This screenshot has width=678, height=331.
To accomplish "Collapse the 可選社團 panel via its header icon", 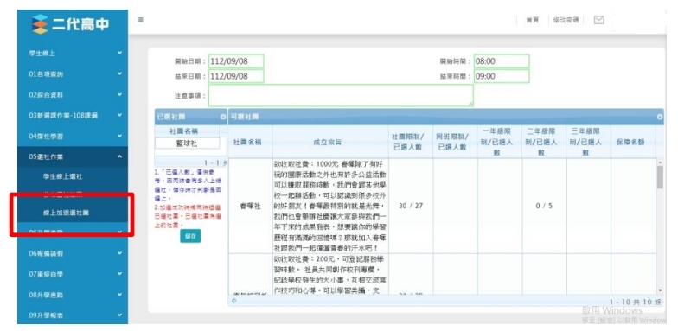I will tap(660, 117).
